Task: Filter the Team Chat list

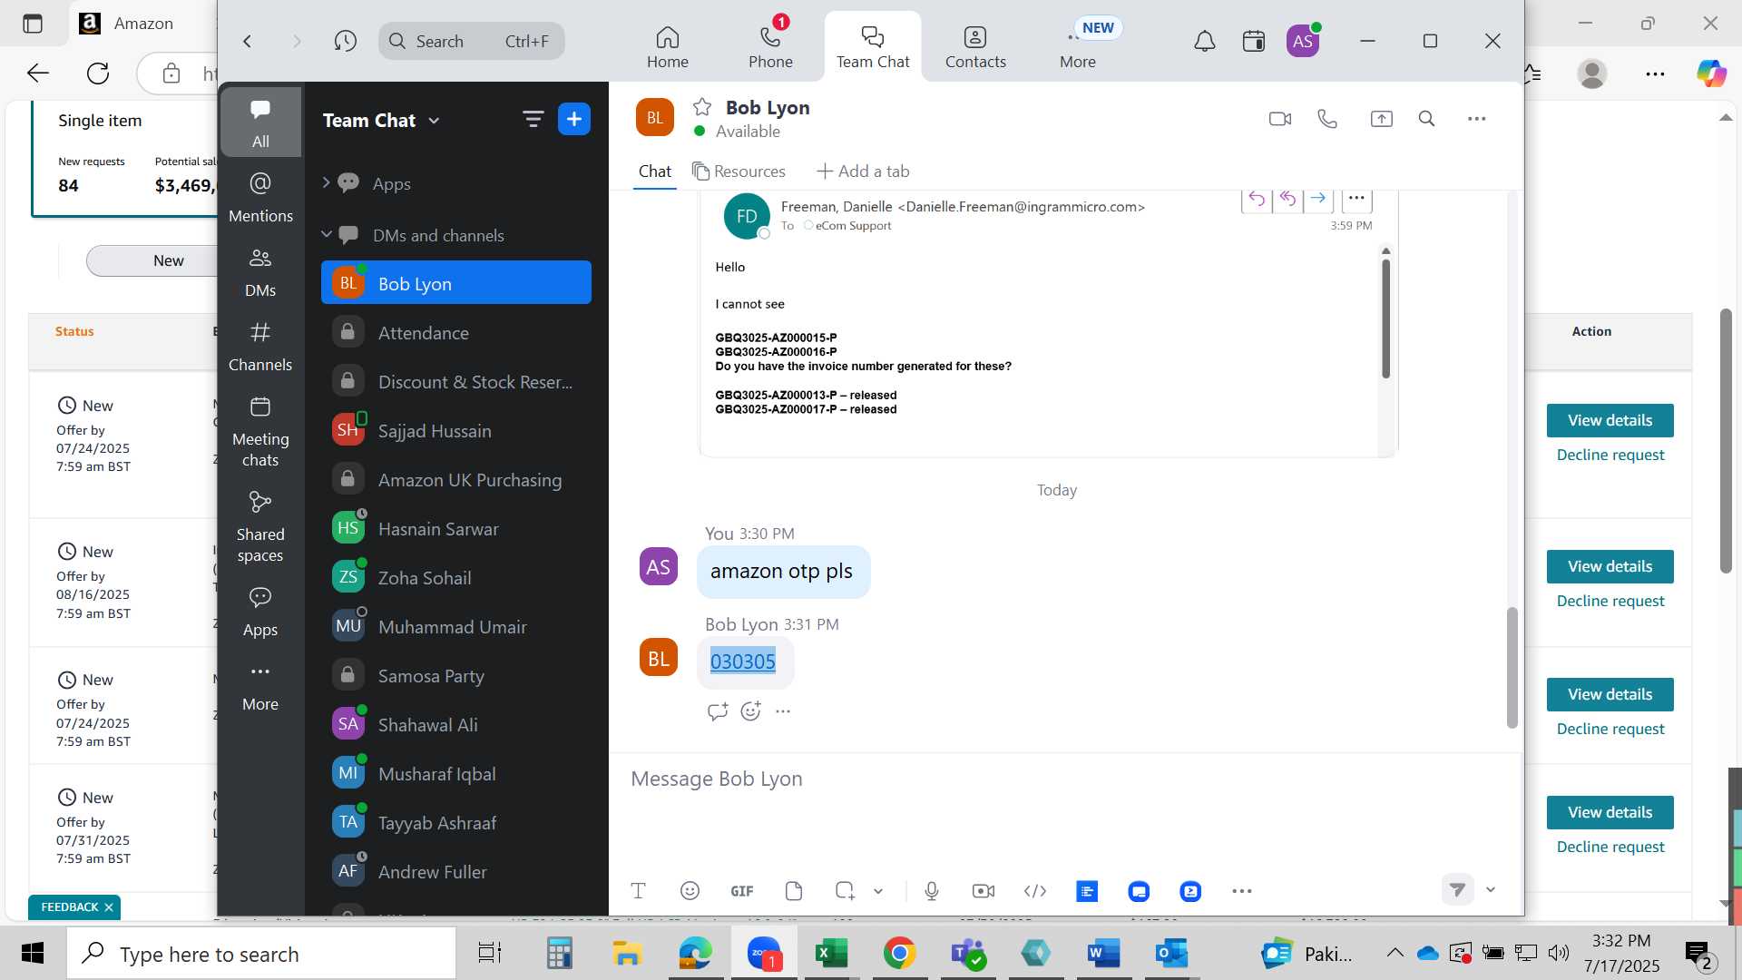Action: (533, 119)
